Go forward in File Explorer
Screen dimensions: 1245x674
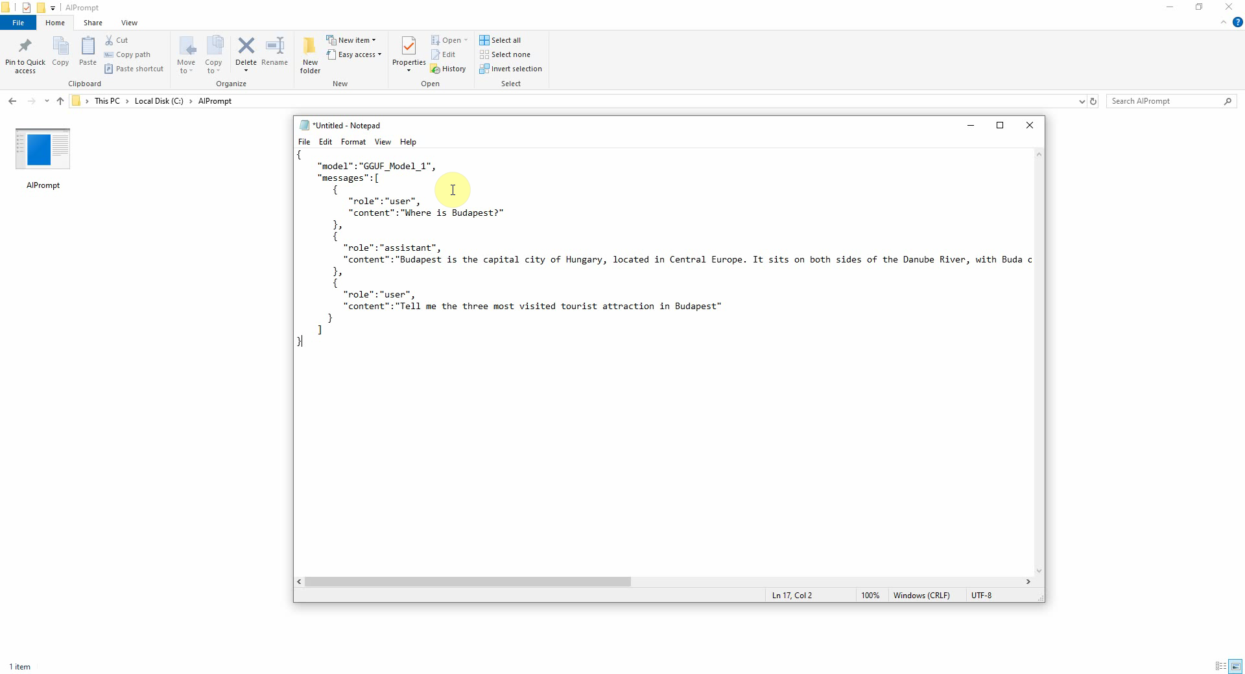31,101
